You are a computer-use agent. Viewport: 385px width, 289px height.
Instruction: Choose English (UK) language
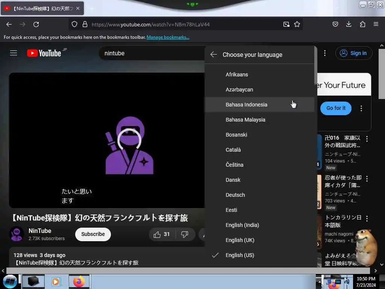tap(259, 240)
